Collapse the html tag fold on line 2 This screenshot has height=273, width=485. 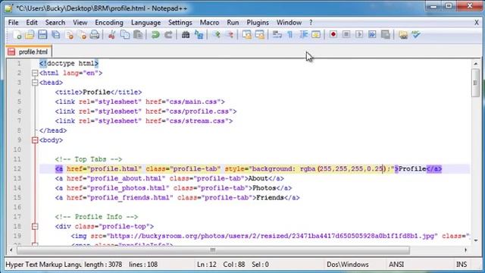click(x=35, y=73)
